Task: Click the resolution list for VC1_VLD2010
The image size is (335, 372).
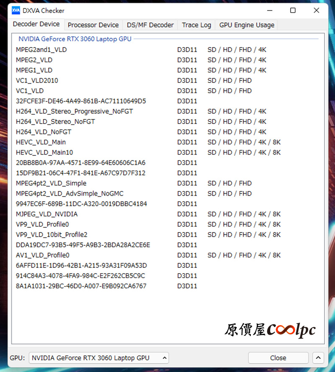Action: tap(229, 81)
